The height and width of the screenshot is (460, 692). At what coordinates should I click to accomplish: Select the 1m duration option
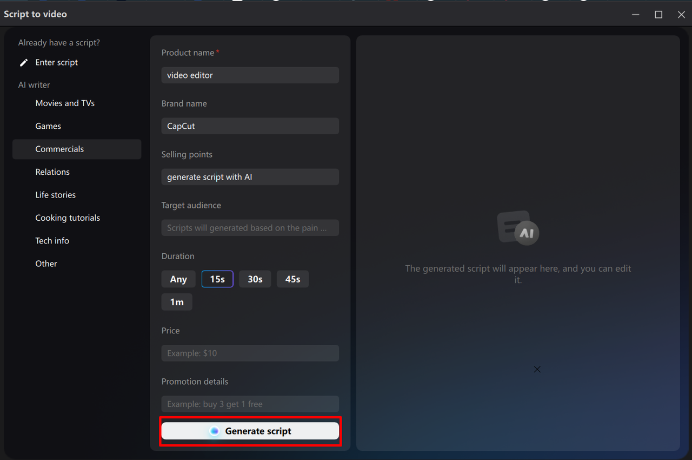tap(177, 301)
